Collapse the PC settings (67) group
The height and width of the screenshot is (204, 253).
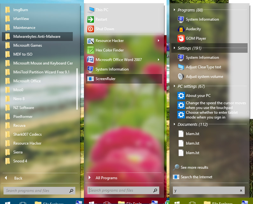click(x=174, y=86)
